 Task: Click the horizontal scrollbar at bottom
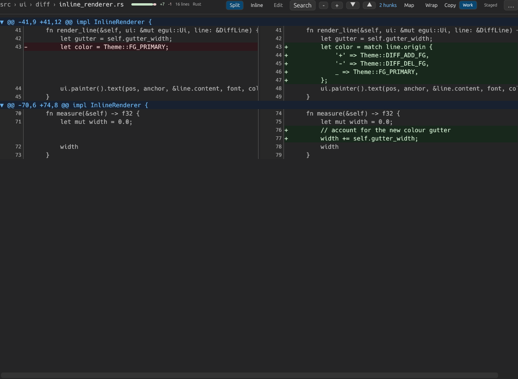point(249,375)
